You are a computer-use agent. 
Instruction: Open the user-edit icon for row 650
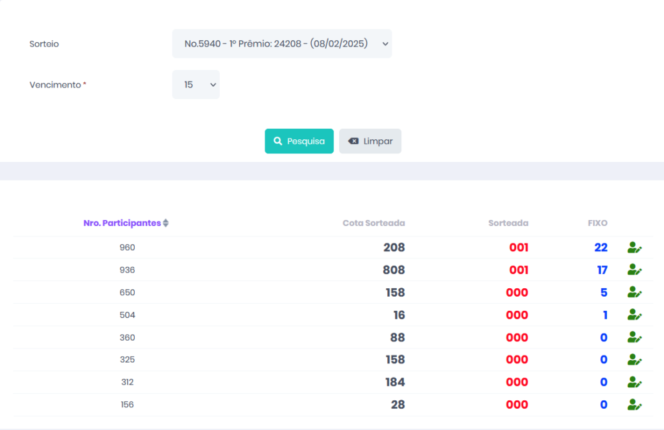pyautogui.click(x=634, y=292)
